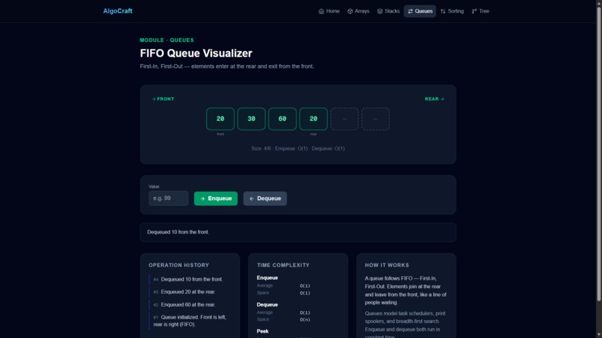The width and height of the screenshot is (602, 338).
Task: Click the Dequeue complexity label
Action: [267, 304]
